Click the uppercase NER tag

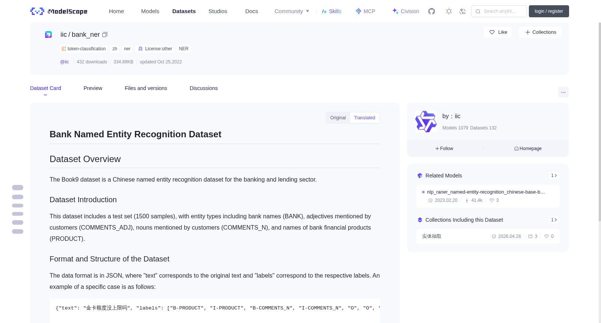184,49
